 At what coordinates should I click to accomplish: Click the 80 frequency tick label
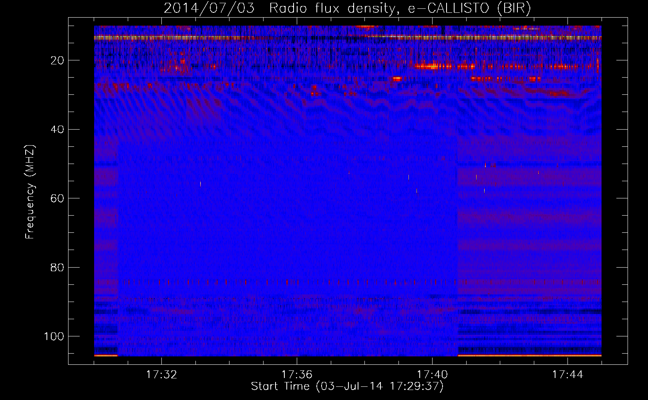click(58, 267)
